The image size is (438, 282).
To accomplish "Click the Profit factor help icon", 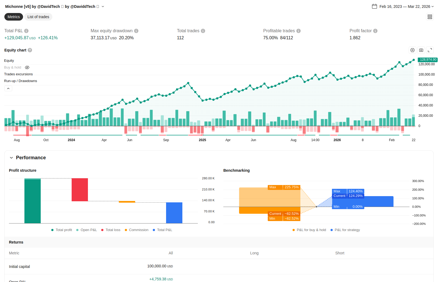I will point(375,31).
